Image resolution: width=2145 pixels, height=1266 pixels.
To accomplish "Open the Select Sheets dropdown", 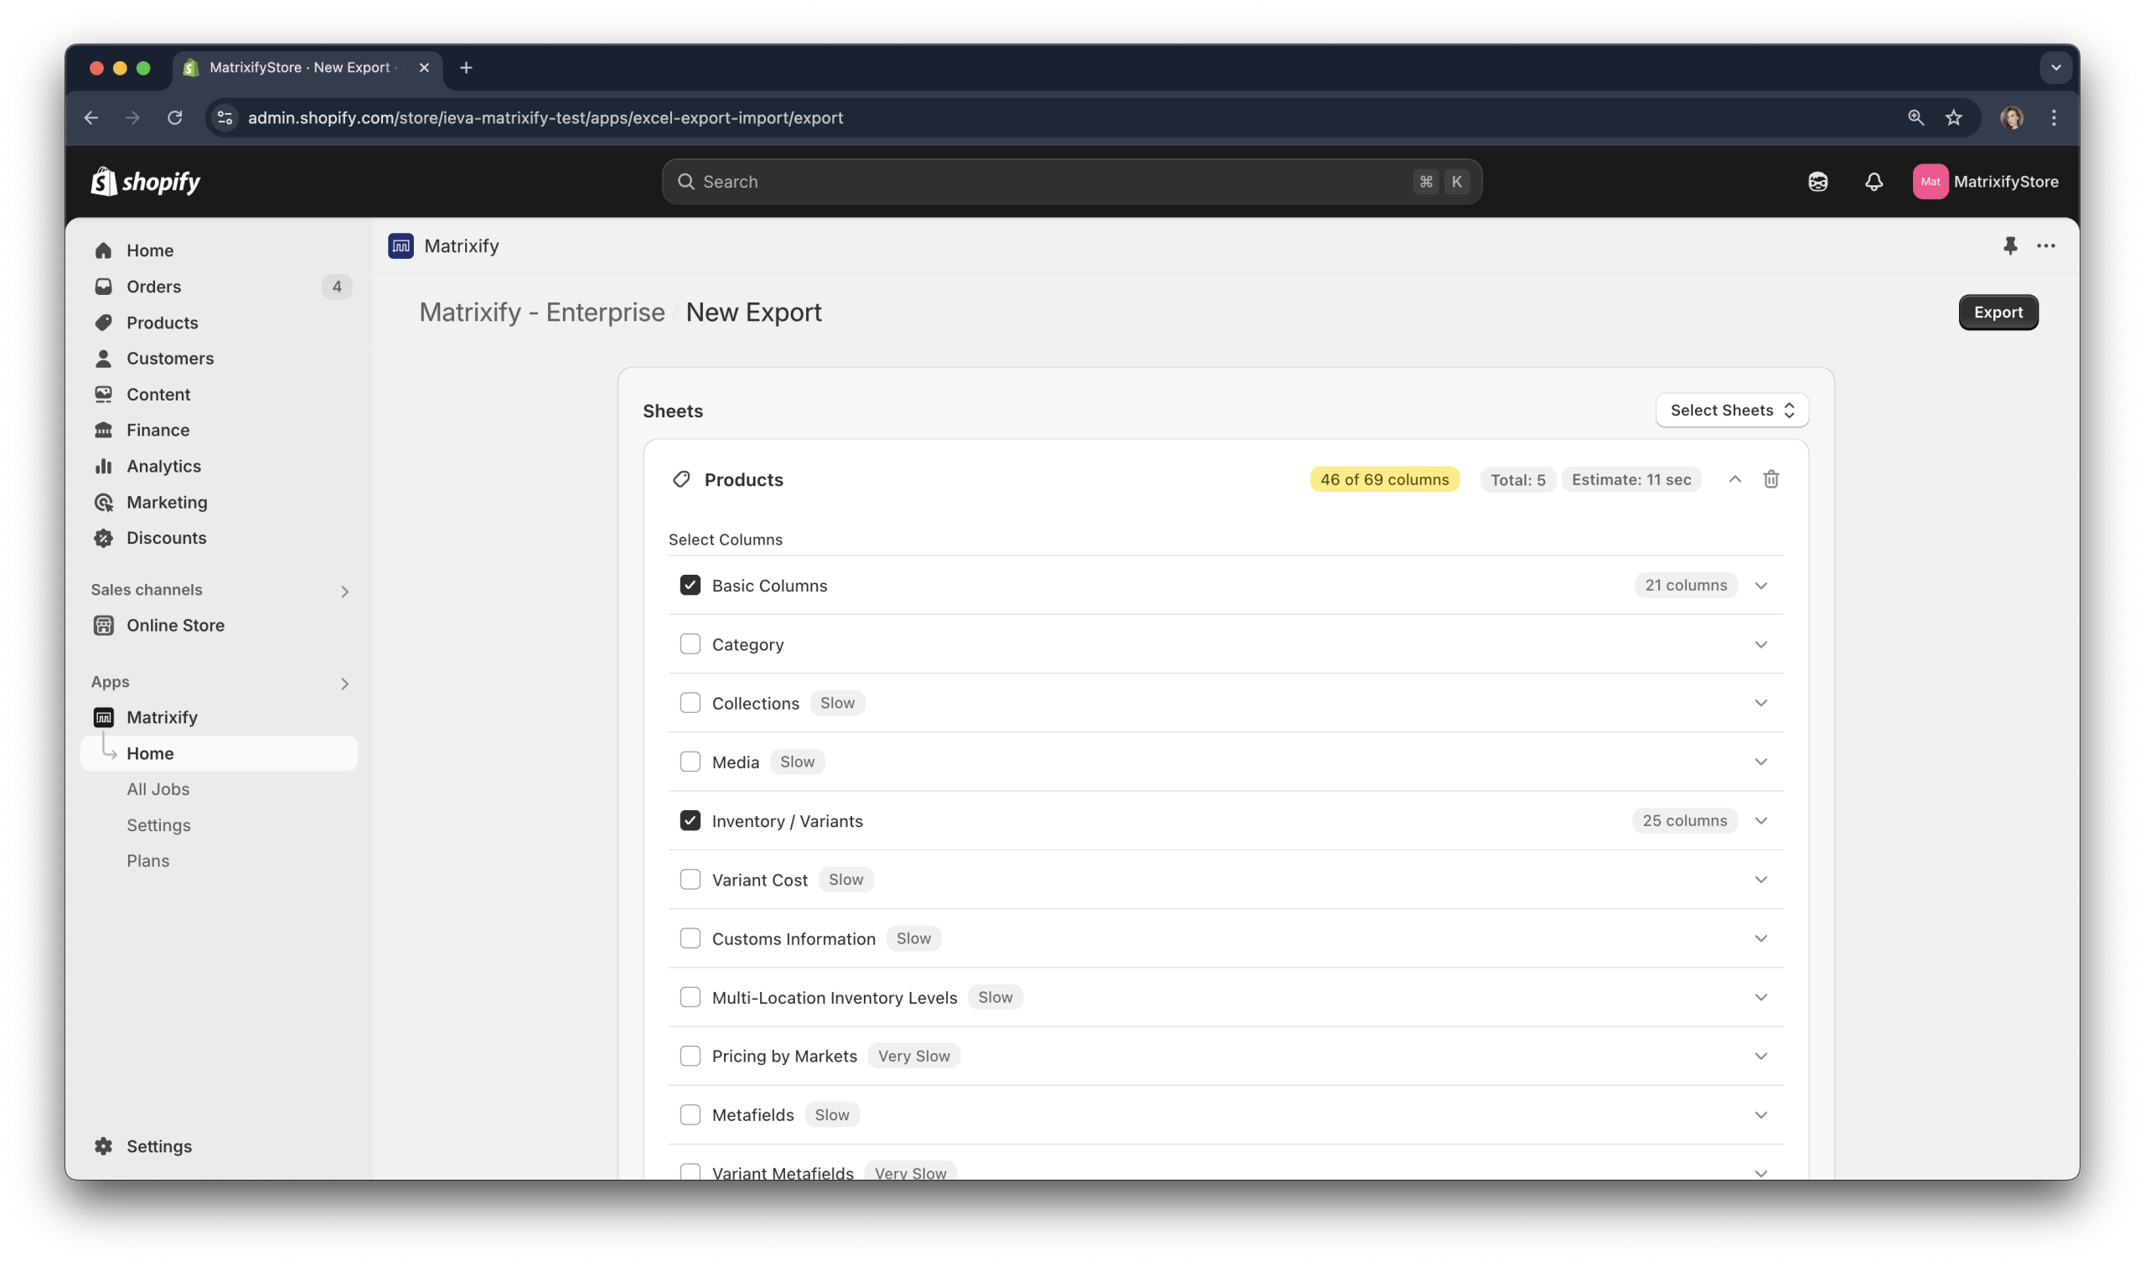I will point(1730,410).
